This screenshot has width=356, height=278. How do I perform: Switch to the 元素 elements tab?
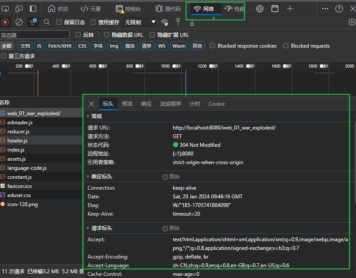(91, 9)
